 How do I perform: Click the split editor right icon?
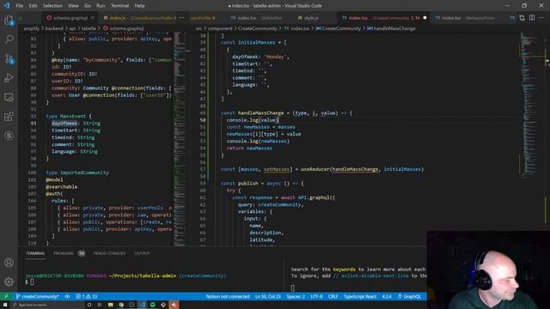(532, 17)
